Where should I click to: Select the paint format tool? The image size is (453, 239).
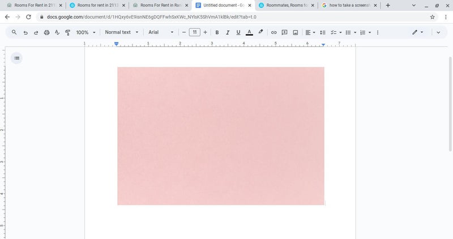67,32
